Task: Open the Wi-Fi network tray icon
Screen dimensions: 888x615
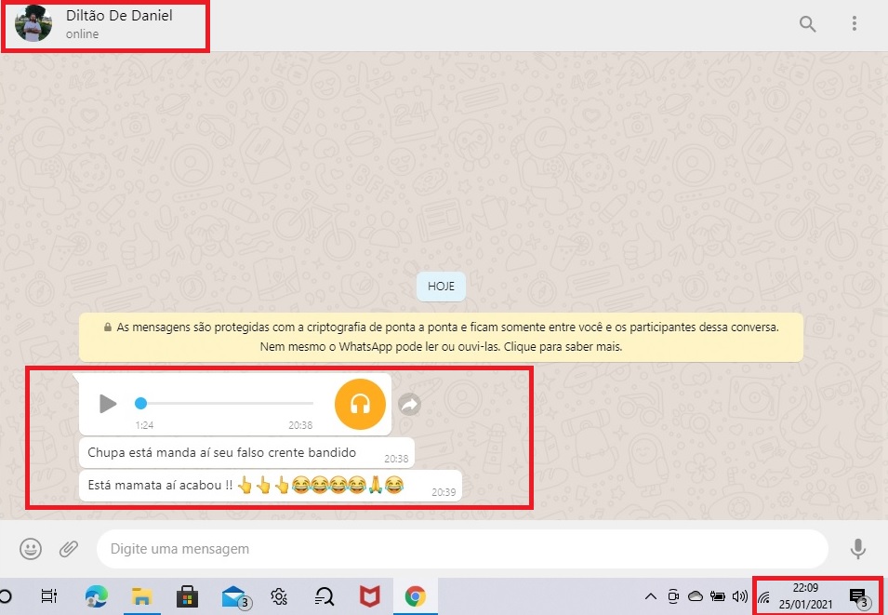Action: coord(764,597)
